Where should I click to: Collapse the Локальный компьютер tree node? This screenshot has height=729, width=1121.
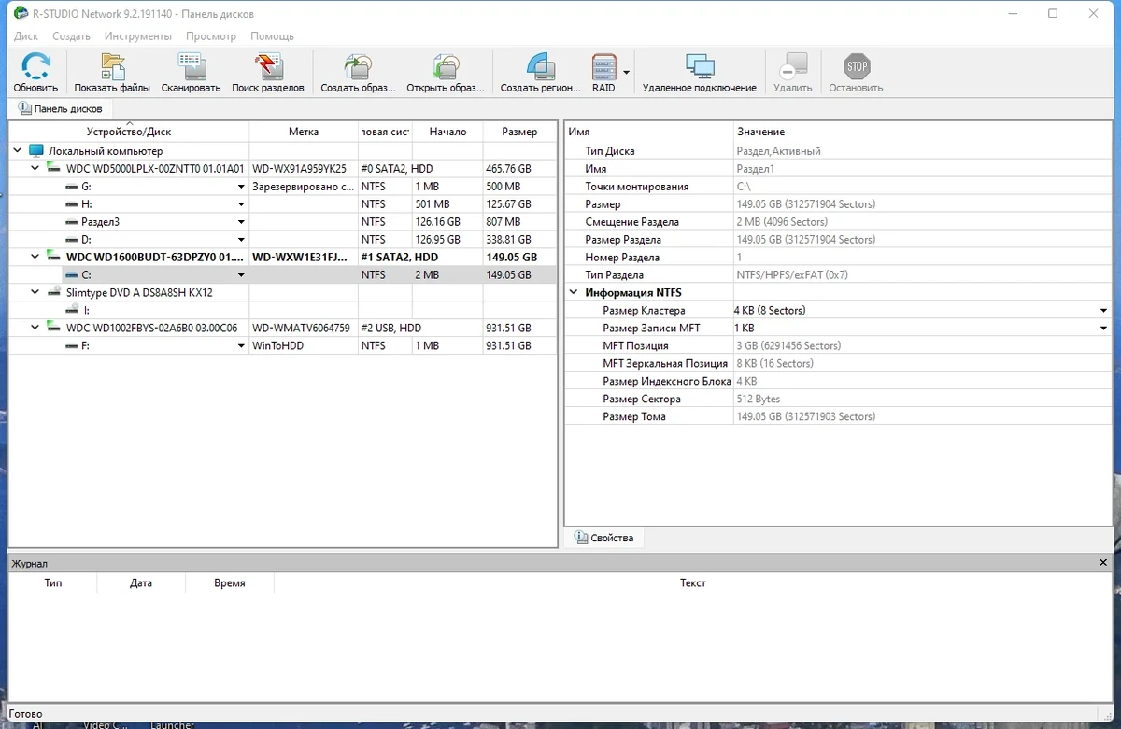point(18,150)
